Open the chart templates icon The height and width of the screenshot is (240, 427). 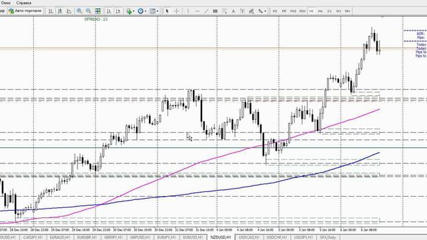click(153, 11)
